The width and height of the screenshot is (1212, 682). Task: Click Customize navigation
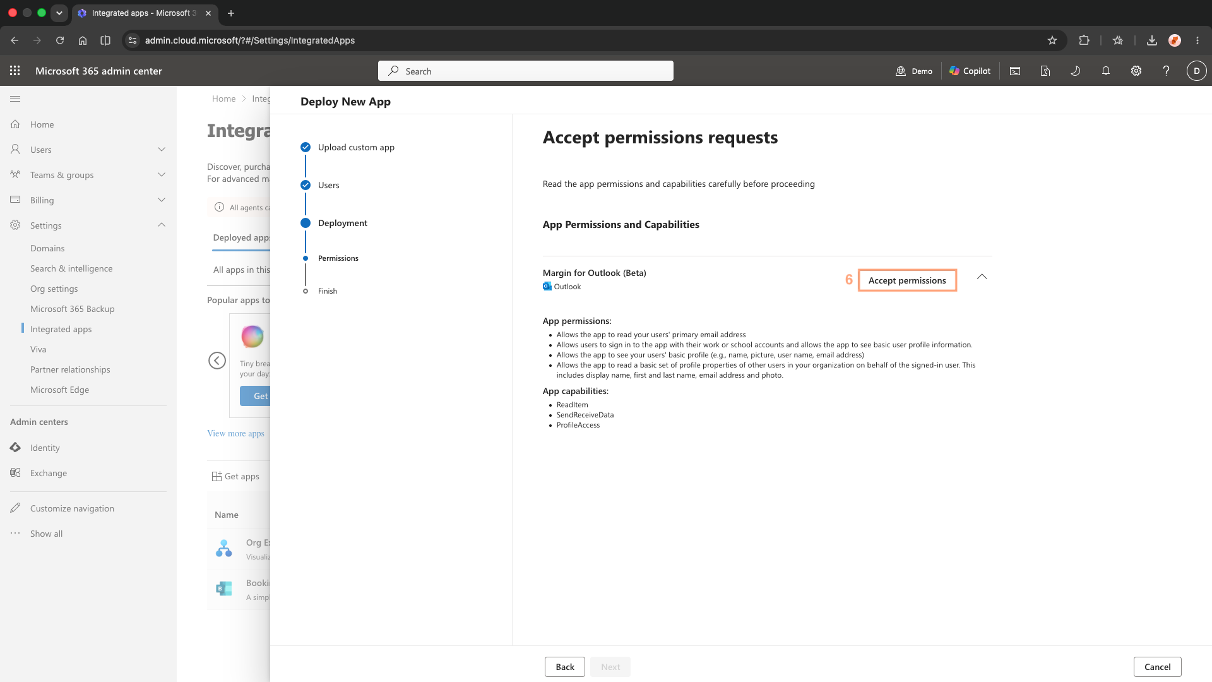(x=72, y=508)
